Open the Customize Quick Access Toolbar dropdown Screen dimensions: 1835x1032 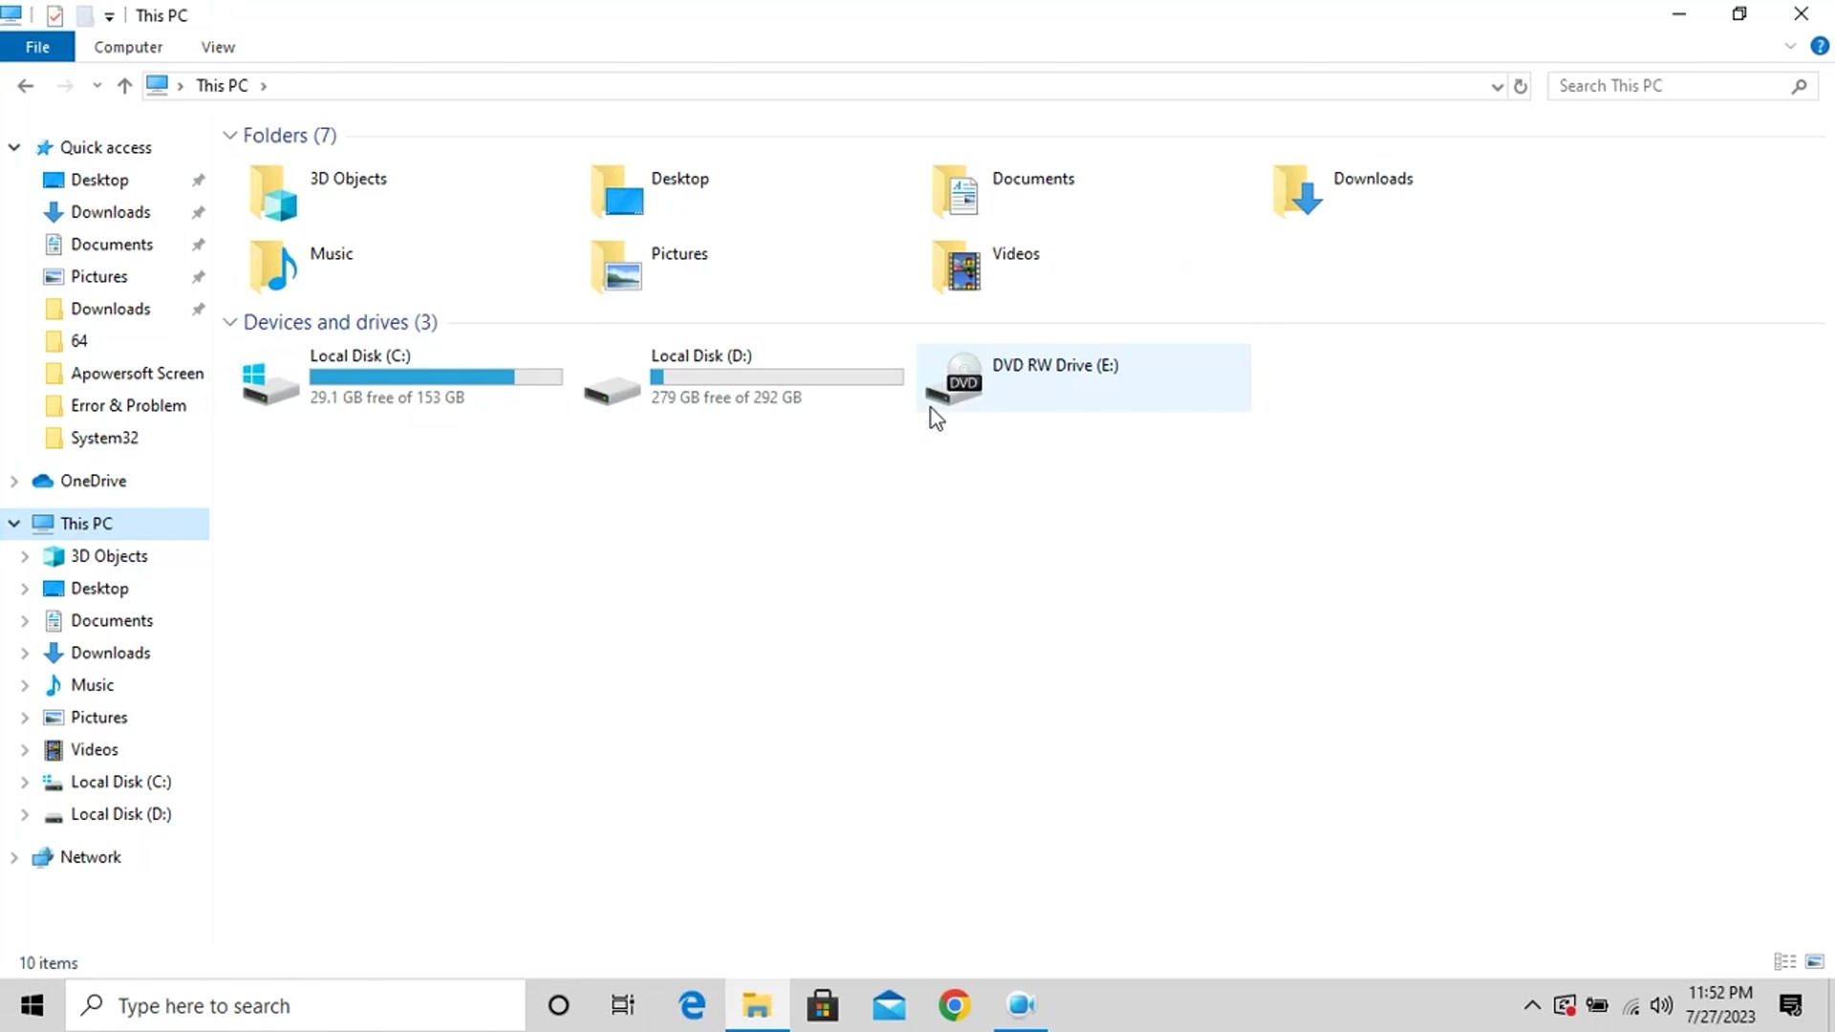point(109,16)
